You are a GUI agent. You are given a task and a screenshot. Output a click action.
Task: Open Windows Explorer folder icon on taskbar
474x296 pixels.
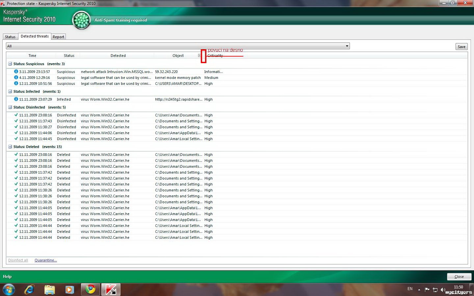point(50,289)
